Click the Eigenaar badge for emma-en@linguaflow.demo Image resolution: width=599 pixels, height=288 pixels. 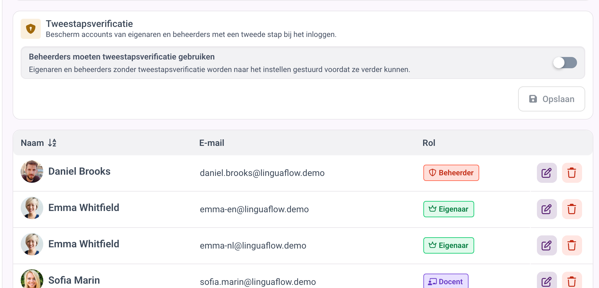(448, 209)
